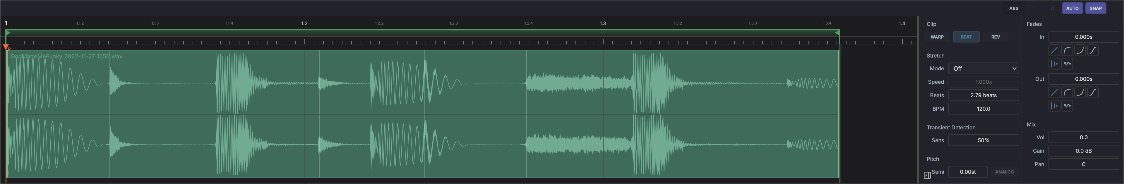Select linear Fade In curve icon

pos(1054,51)
